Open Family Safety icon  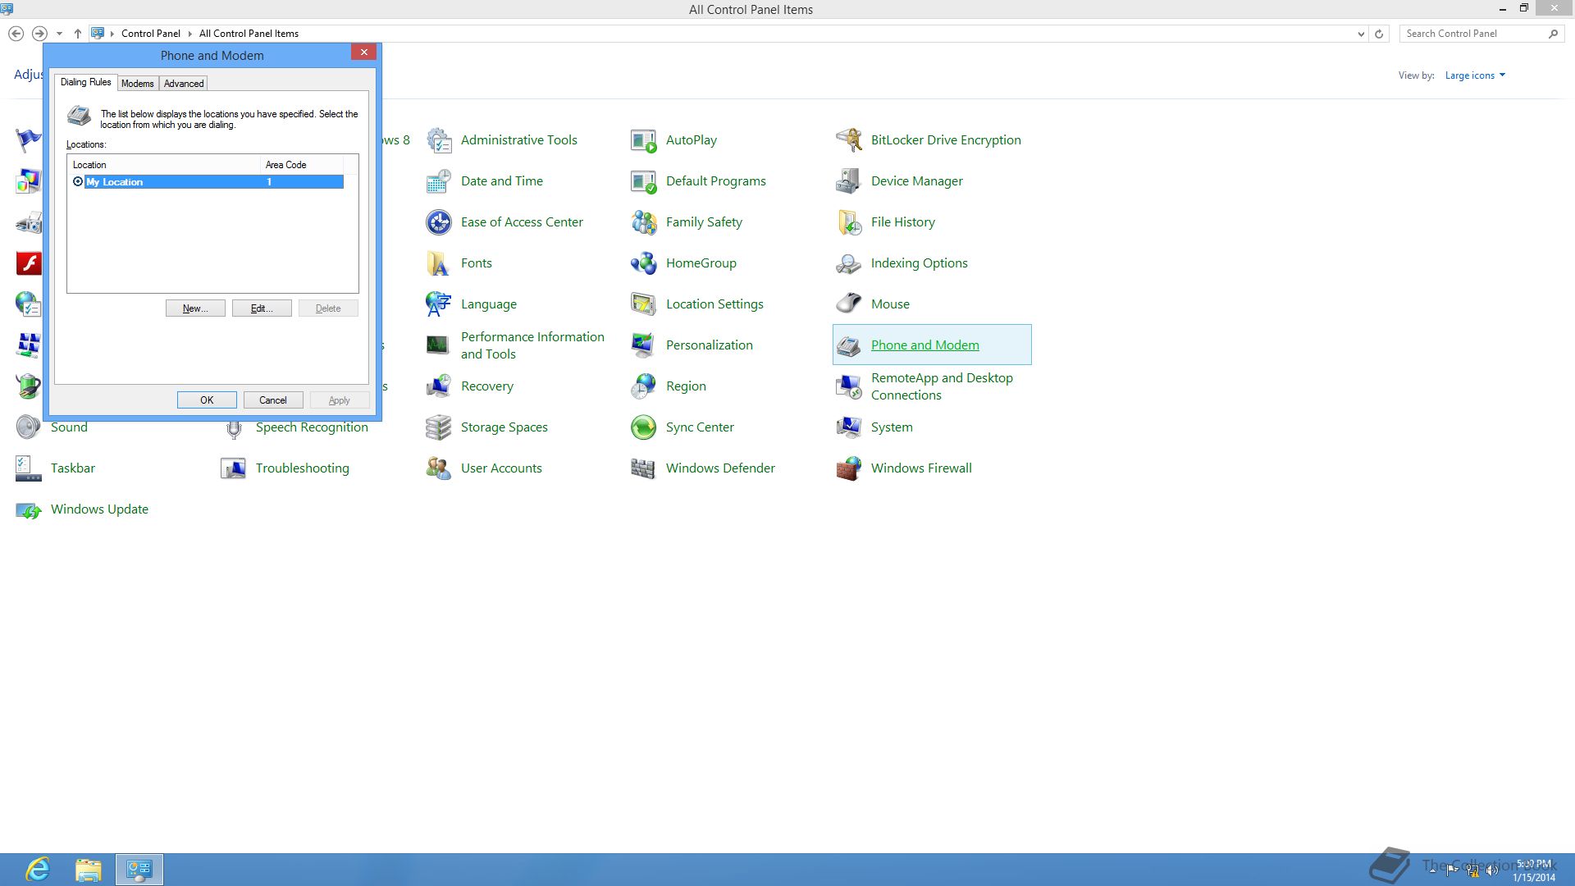coord(644,222)
